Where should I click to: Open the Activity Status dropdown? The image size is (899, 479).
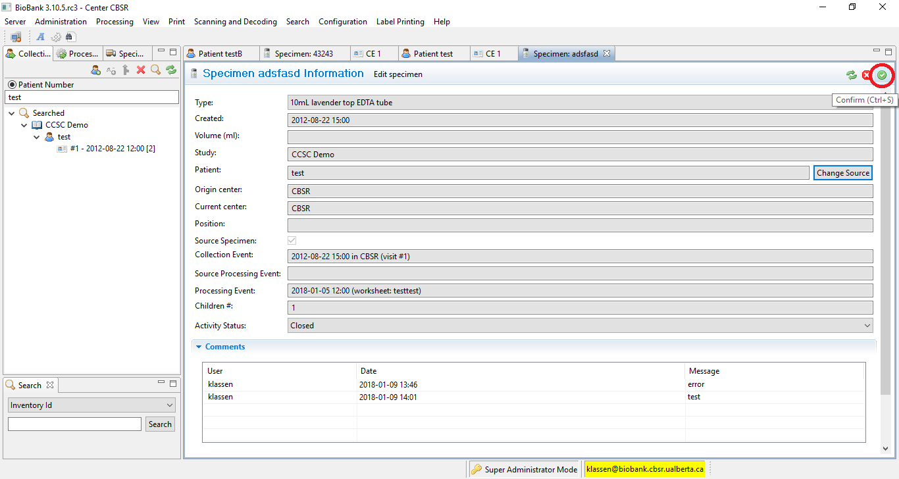coord(580,325)
